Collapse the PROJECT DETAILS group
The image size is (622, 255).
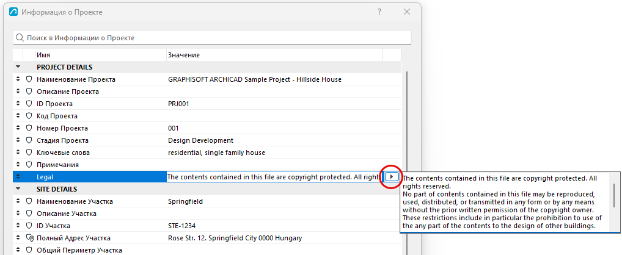(x=18, y=67)
